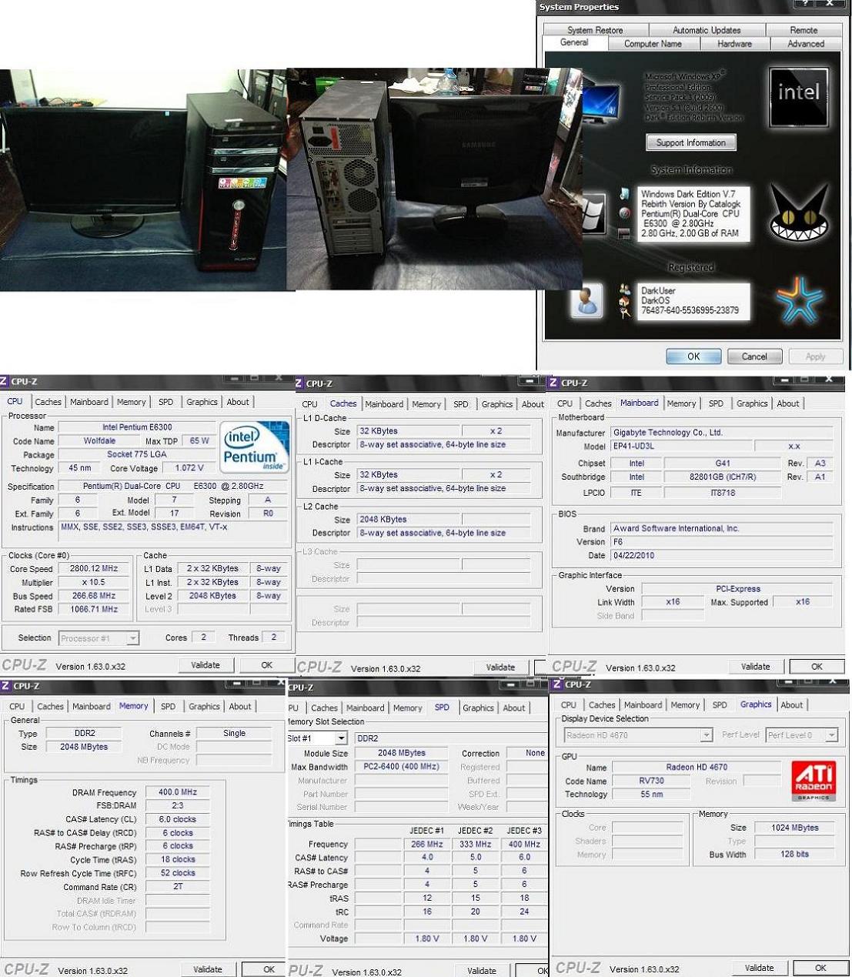Open the CPU tab in the CPU-Z Graphics window
852x977 pixels.
568,705
